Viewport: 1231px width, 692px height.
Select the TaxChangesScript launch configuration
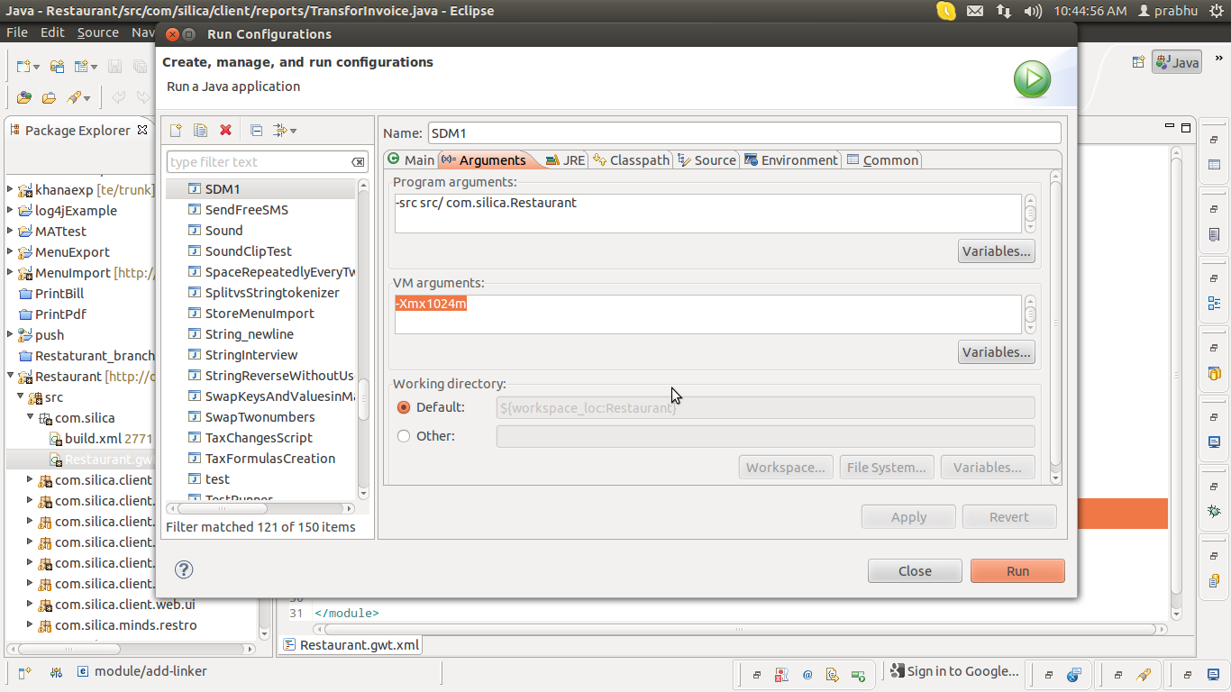pos(259,438)
